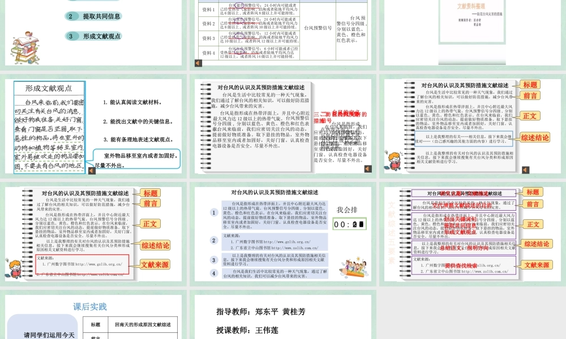Click the navigation arrow icon on the 形成文献观点 slide
The image size is (566, 339).
[91, 171]
